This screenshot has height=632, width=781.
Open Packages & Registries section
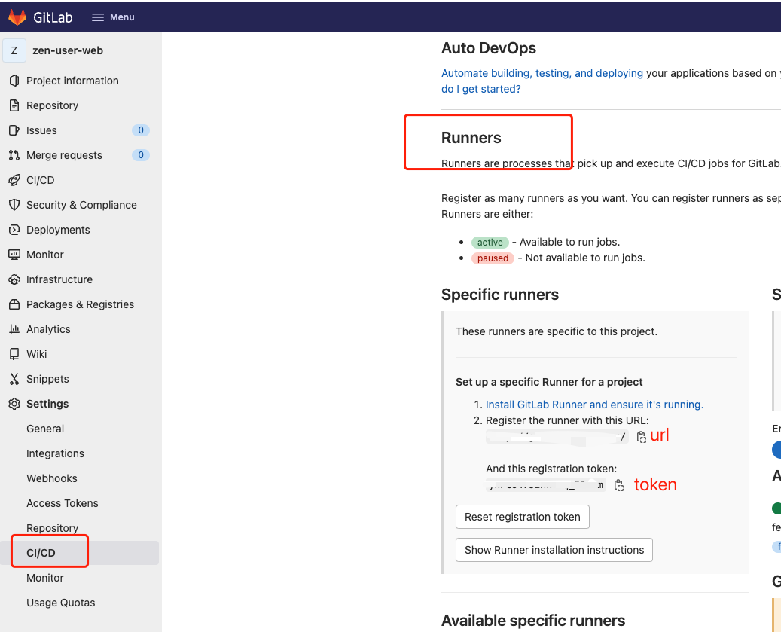pyautogui.click(x=80, y=304)
